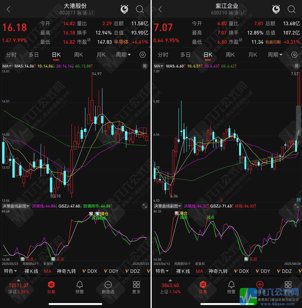This screenshot has width=302, height=308.
Task: Open MA indicator dropdown on 大港股份 chart
Action: click(7, 66)
